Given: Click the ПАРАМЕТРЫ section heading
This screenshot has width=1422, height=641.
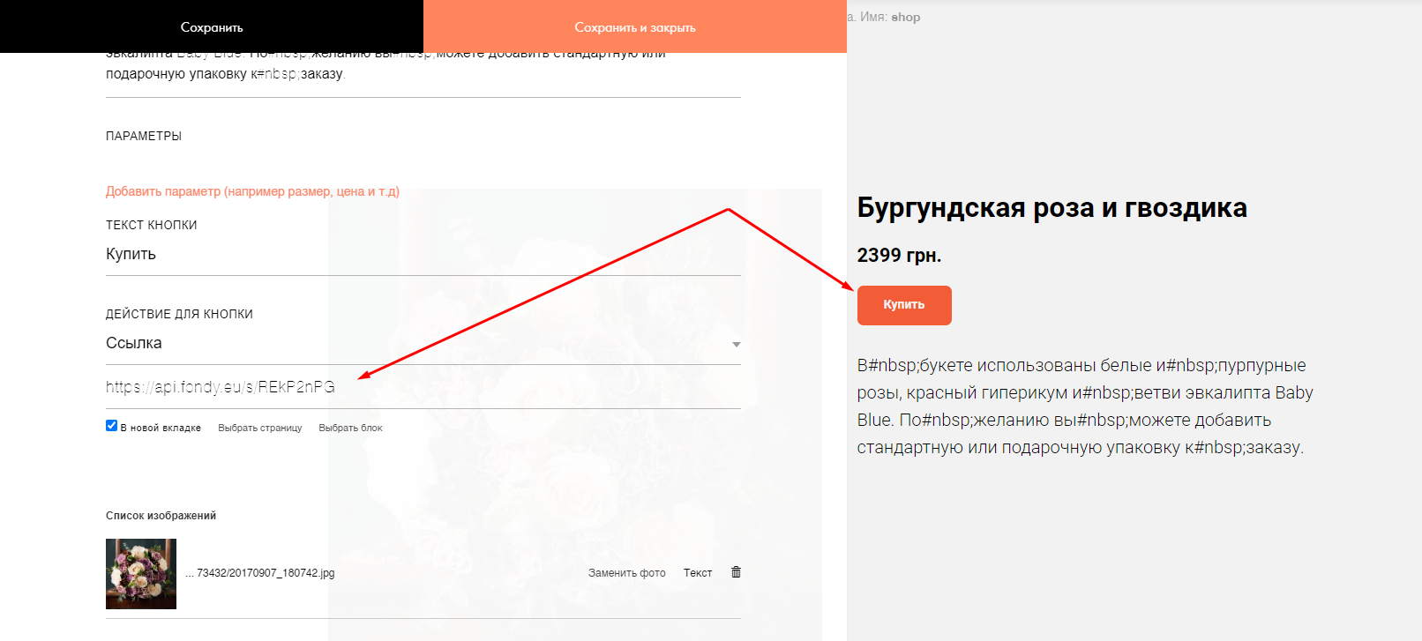Looking at the screenshot, I should point(144,136).
